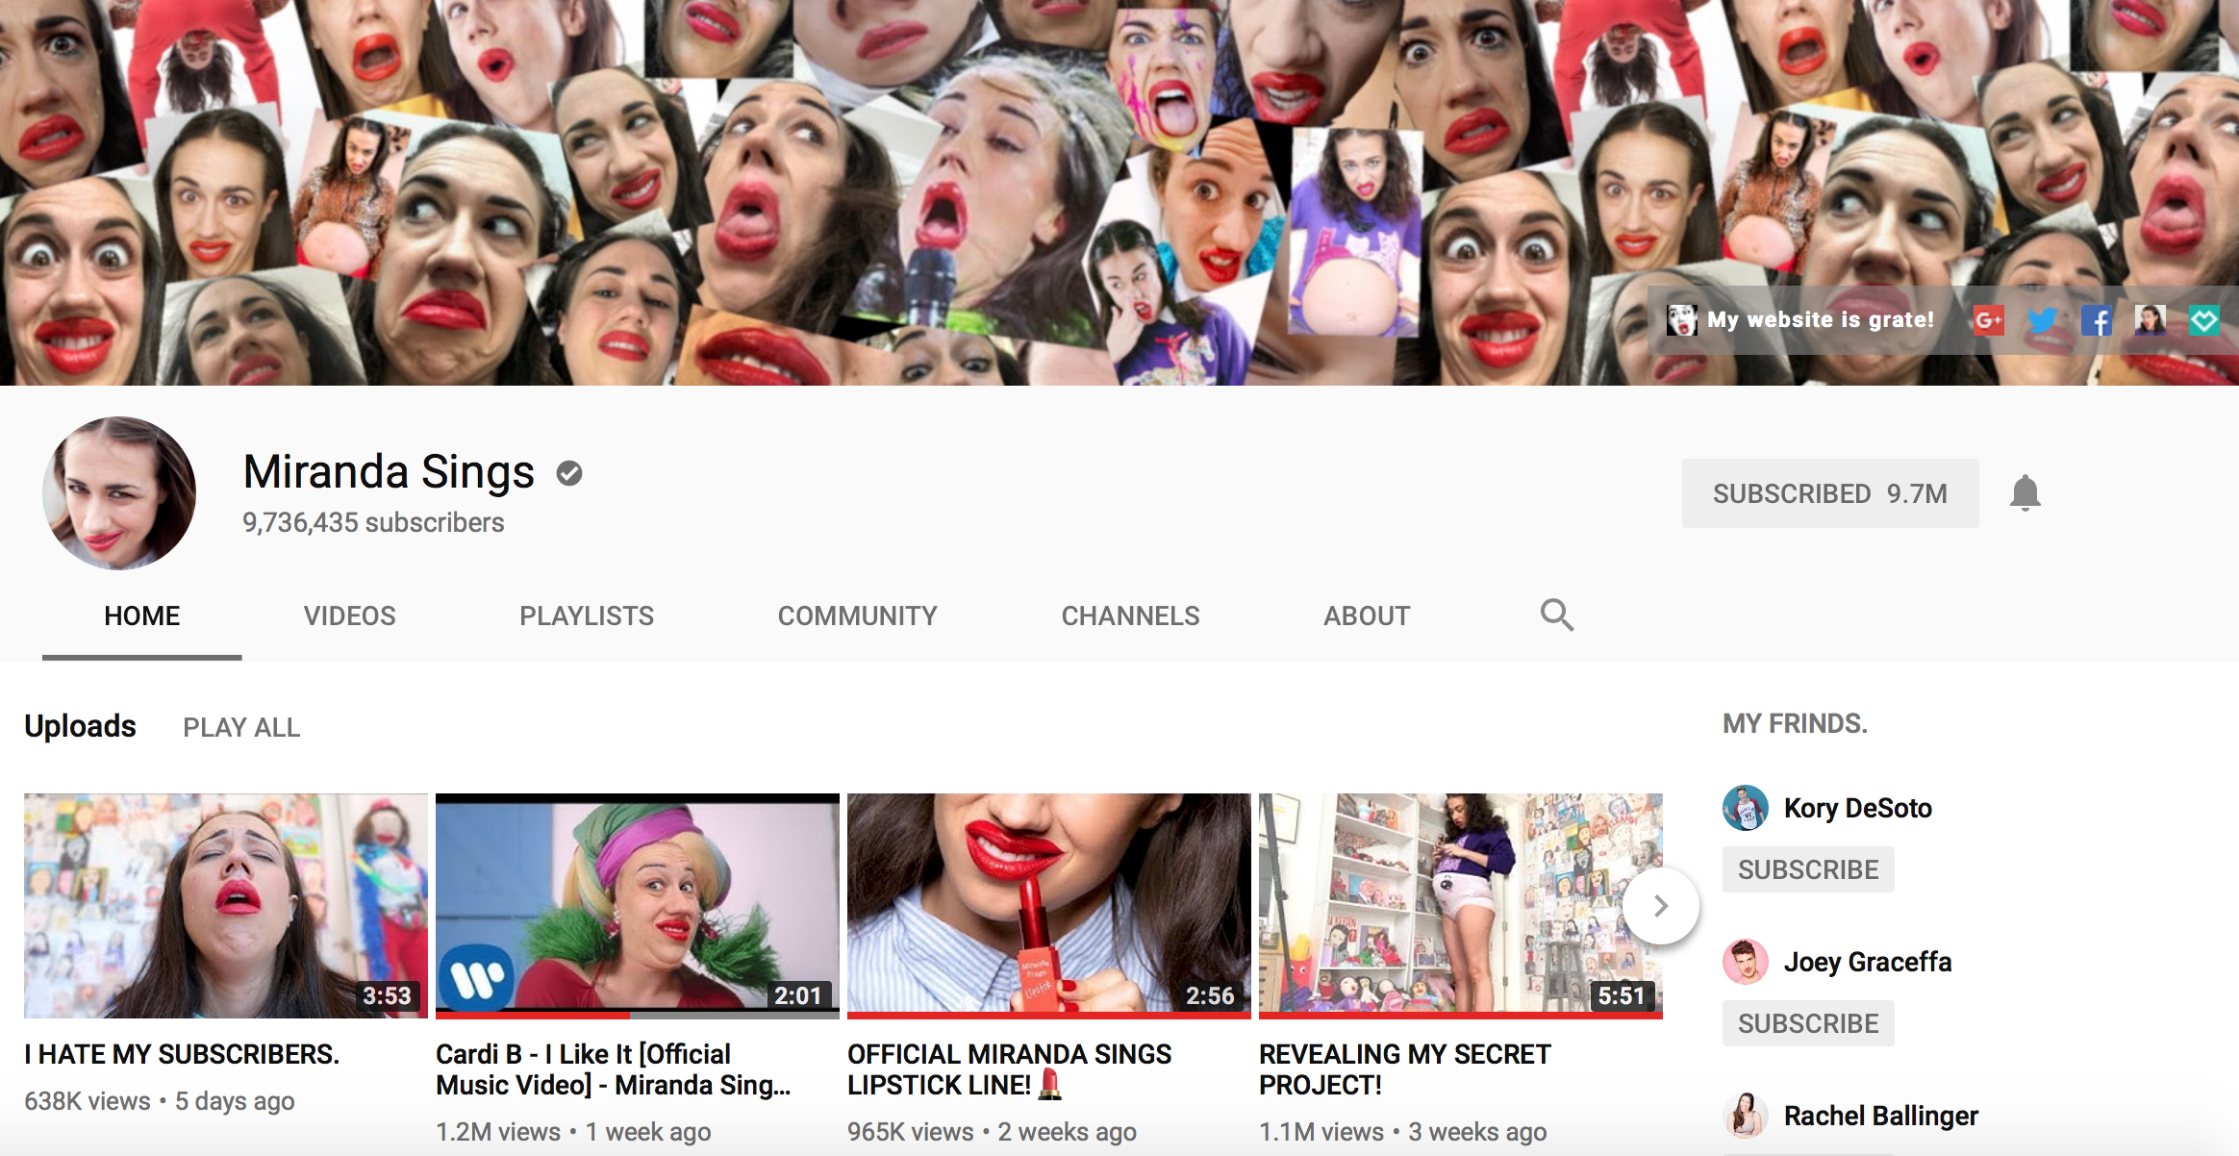This screenshot has height=1156, width=2239.
Task: Open the Google Plus link in banner
Action: [1988, 320]
